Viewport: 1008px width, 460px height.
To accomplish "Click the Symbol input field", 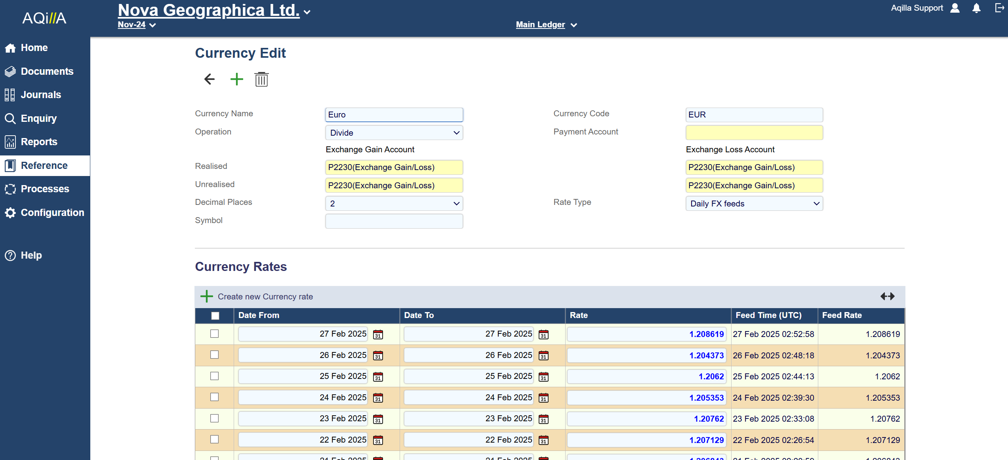I will click(394, 221).
